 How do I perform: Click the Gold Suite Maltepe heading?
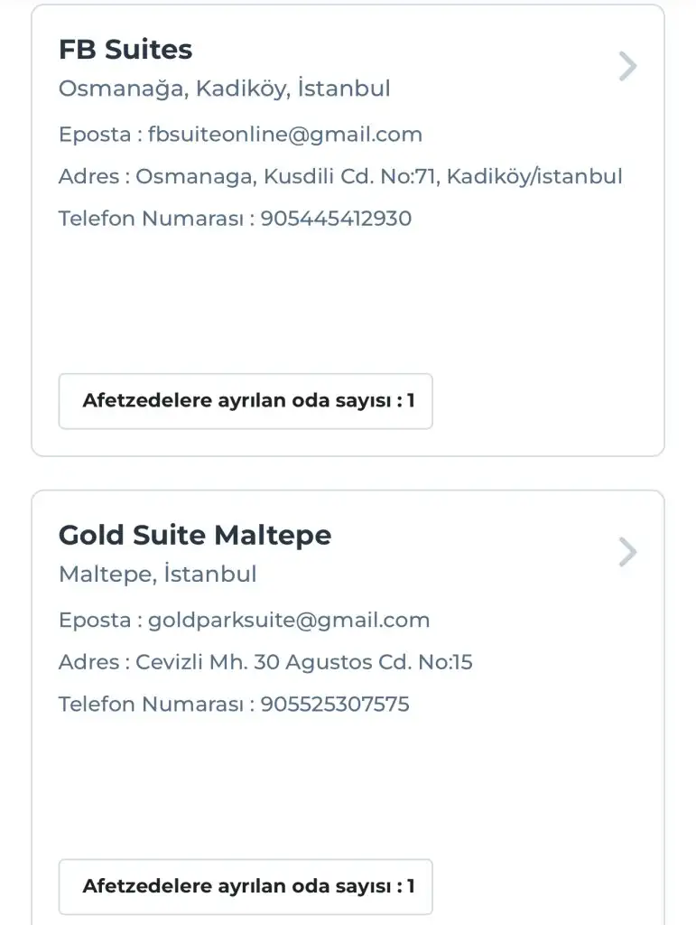195,535
